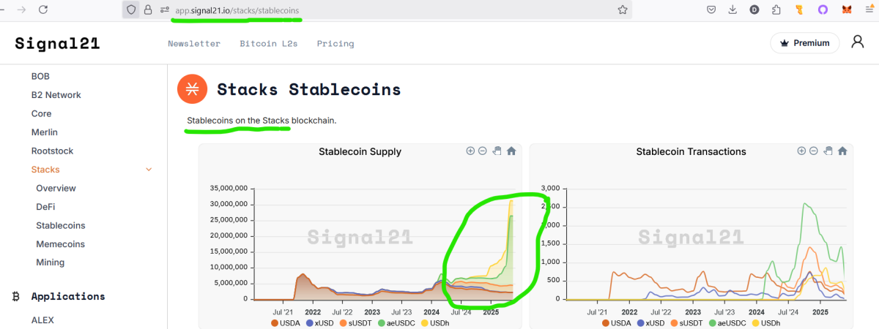The height and width of the screenshot is (329, 879).
Task: Select Memecoins under Stacks in sidebar
Action: pos(61,244)
